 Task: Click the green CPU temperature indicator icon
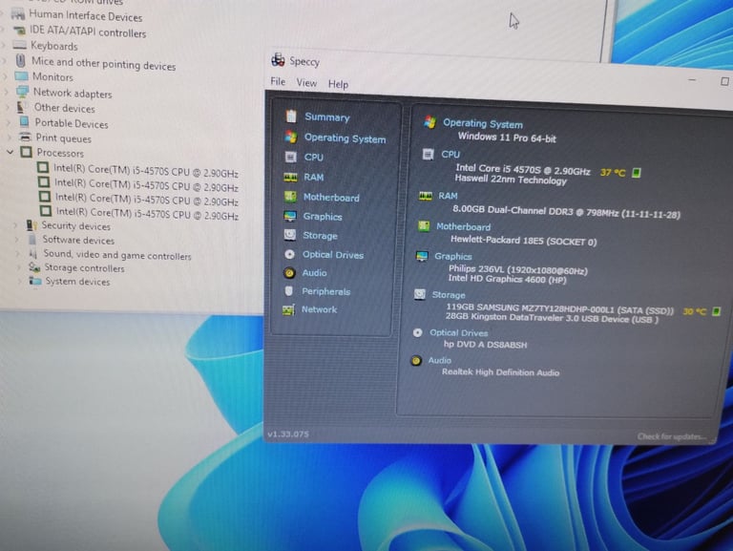(636, 173)
